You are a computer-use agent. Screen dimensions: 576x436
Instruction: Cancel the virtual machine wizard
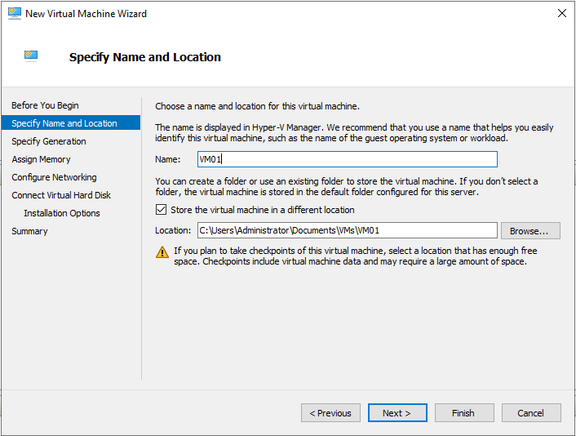pos(531,413)
